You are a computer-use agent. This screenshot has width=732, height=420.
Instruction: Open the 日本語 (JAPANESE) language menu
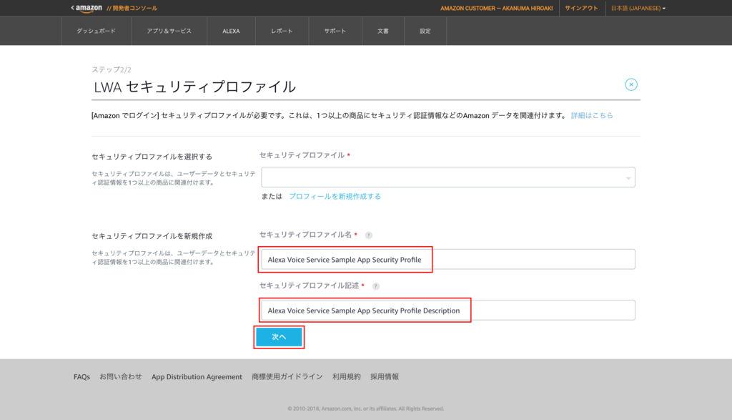coord(638,9)
